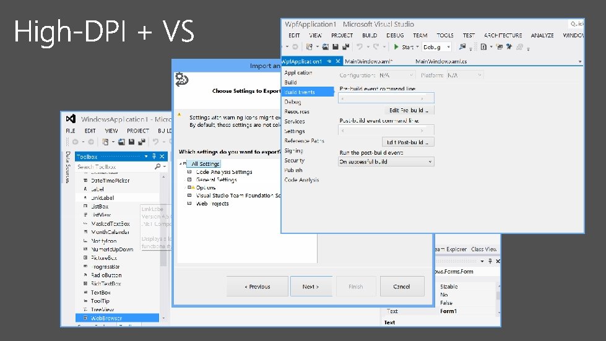This screenshot has width=606, height=341.
Task: Pin the WpfApplication1 document tab
Action: pos(329,61)
